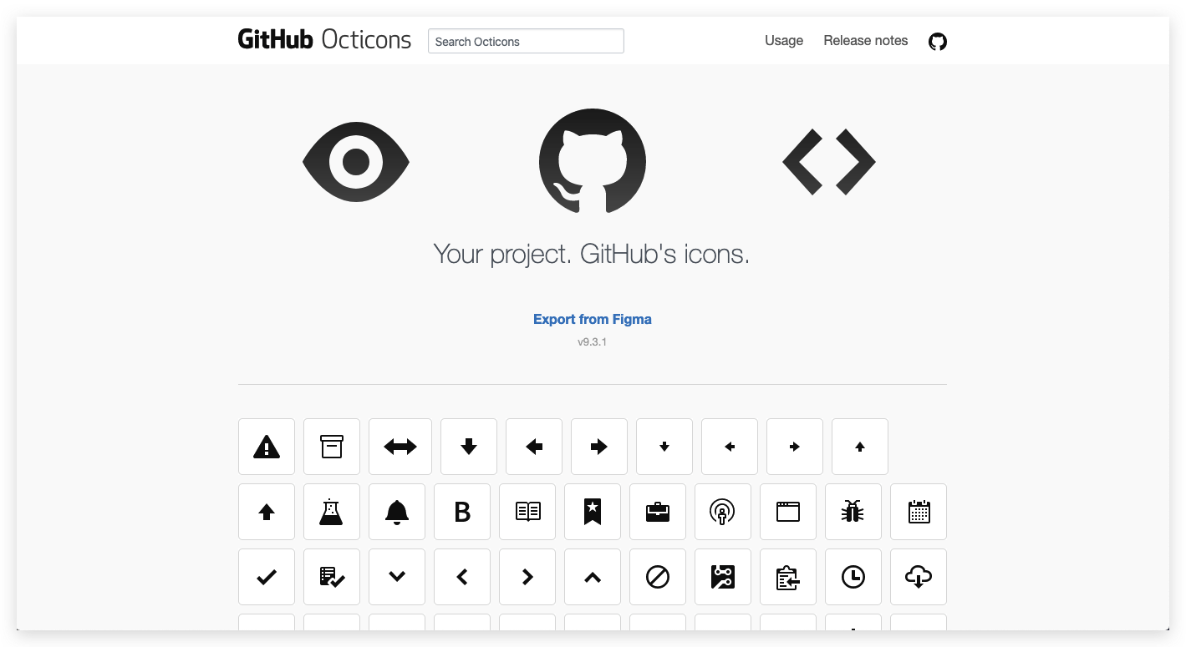Select the bold letter B icon
The height and width of the screenshot is (647, 1186).
[x=462, y=512]
